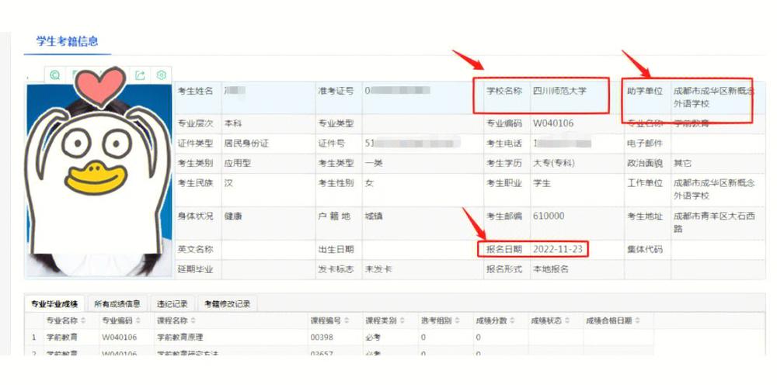This screenshot has width=777, height=388.
Task: Click the 身体状况 value 健康
Action: point(233,217)
